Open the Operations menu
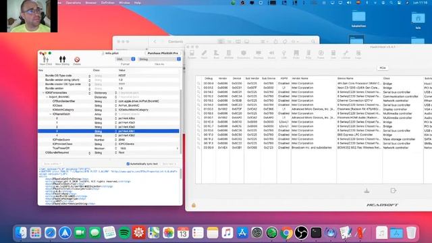The width and height of the screenshot is (432, 243). click(x=74, y=3)
